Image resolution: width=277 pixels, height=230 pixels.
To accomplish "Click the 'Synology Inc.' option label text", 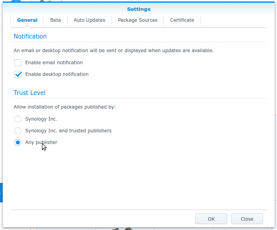I will point(41,119).
